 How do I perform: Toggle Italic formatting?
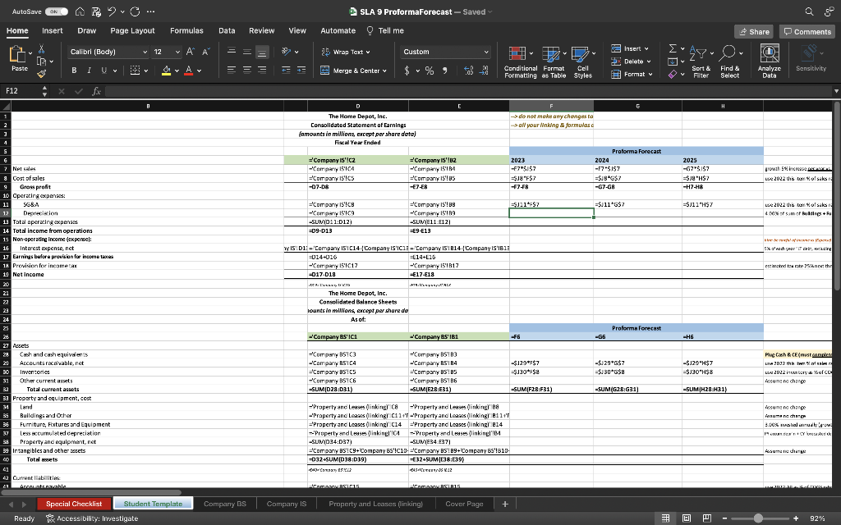pos(89,71)
